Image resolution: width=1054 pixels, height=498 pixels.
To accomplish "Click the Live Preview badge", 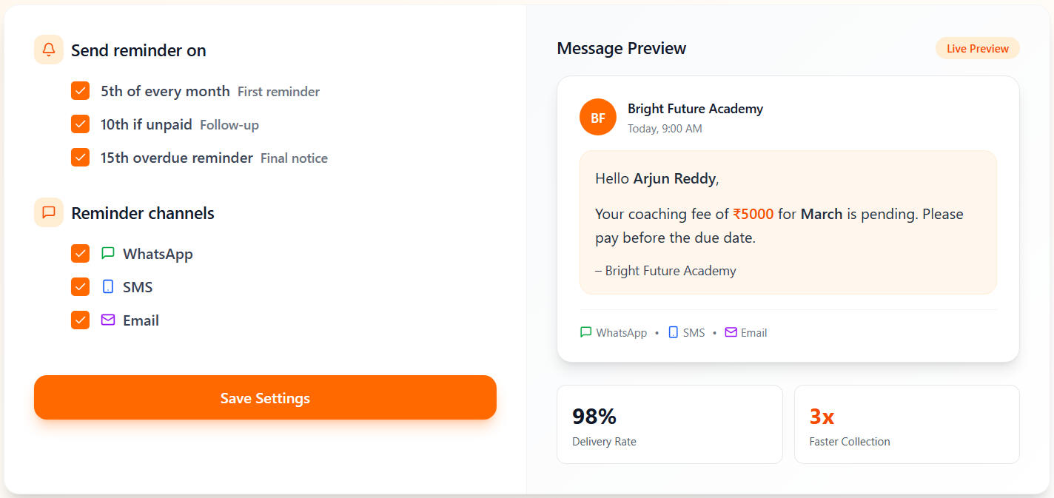I will click(977, 49).
